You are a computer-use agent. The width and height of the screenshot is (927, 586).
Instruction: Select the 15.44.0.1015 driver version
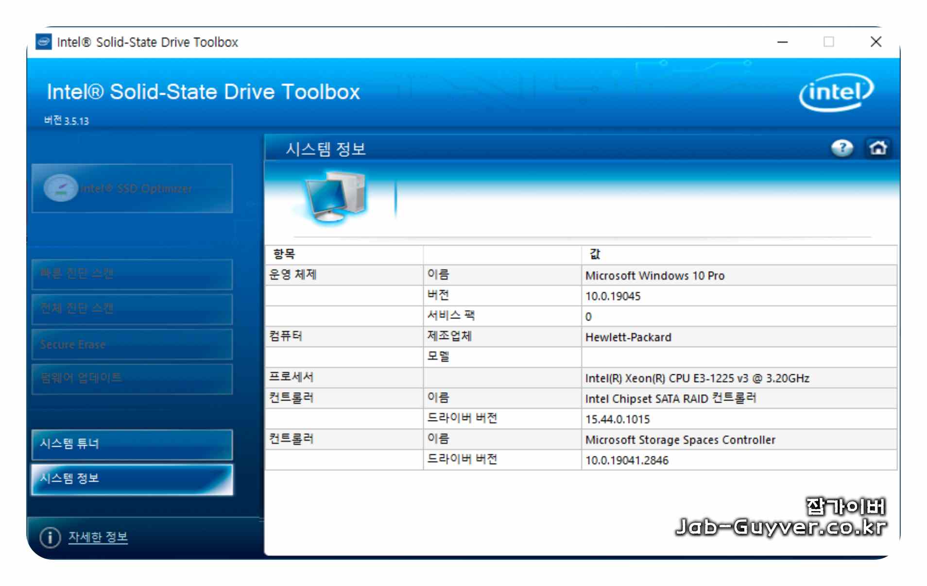coord(738,419)
